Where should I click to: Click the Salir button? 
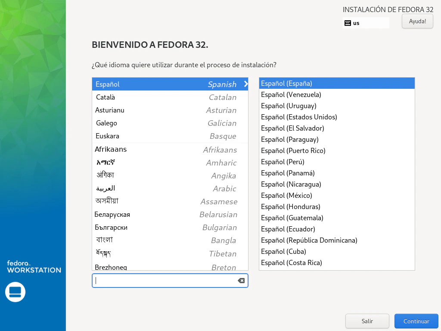coord(367,321)
